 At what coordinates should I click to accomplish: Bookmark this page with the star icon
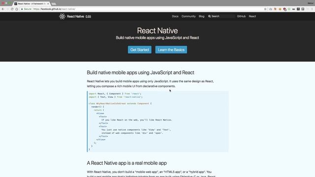pos(265,9)
